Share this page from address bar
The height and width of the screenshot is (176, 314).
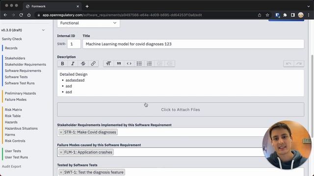260,15
